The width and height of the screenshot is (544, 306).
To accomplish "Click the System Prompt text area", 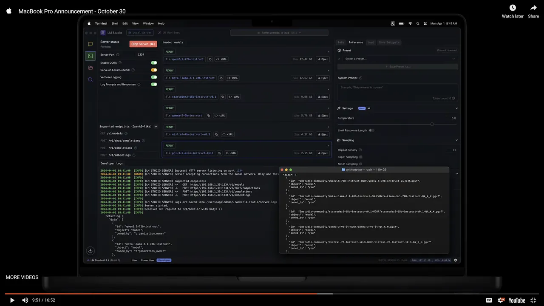I will (x=397, y=92).
